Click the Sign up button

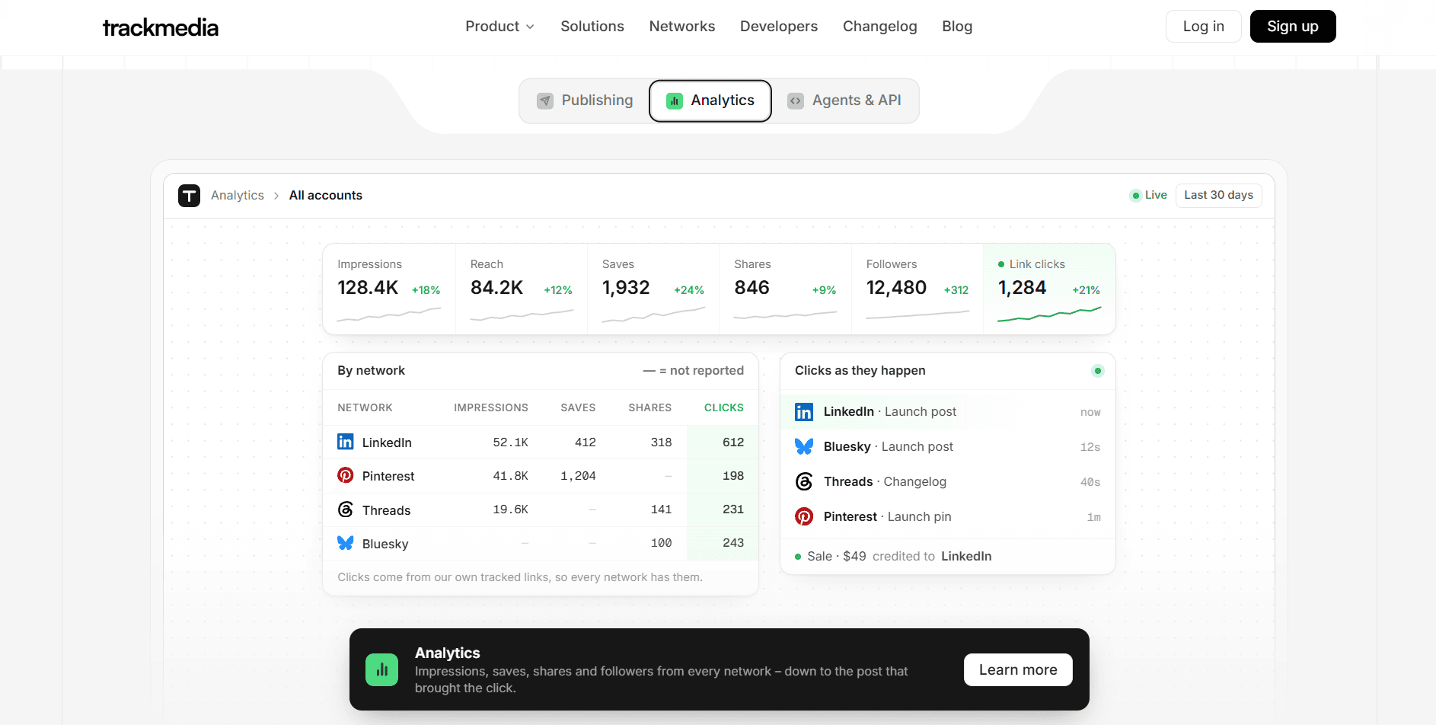pos(1293,27)
